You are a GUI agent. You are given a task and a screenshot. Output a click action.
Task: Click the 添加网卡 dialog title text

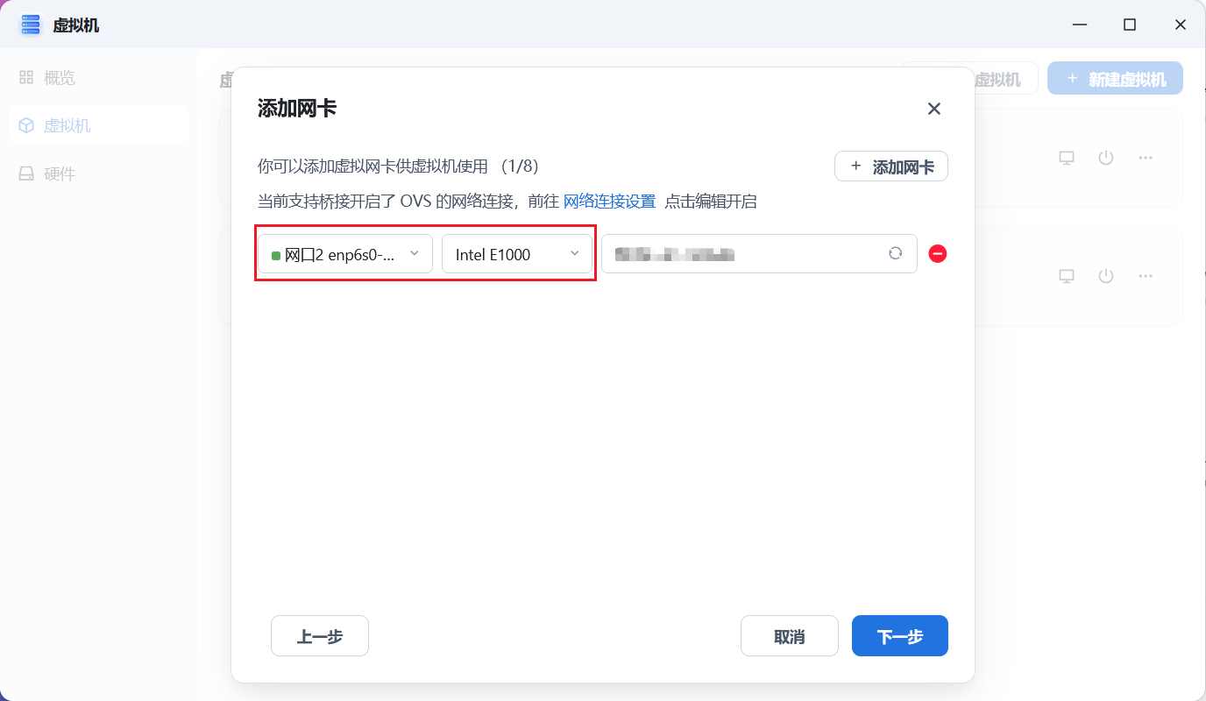pyautogui.click(x=297, y=109)
